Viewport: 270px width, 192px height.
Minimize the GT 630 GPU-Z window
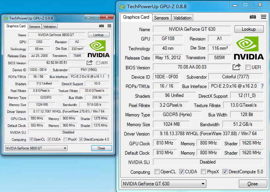click(x=235, y=5)
